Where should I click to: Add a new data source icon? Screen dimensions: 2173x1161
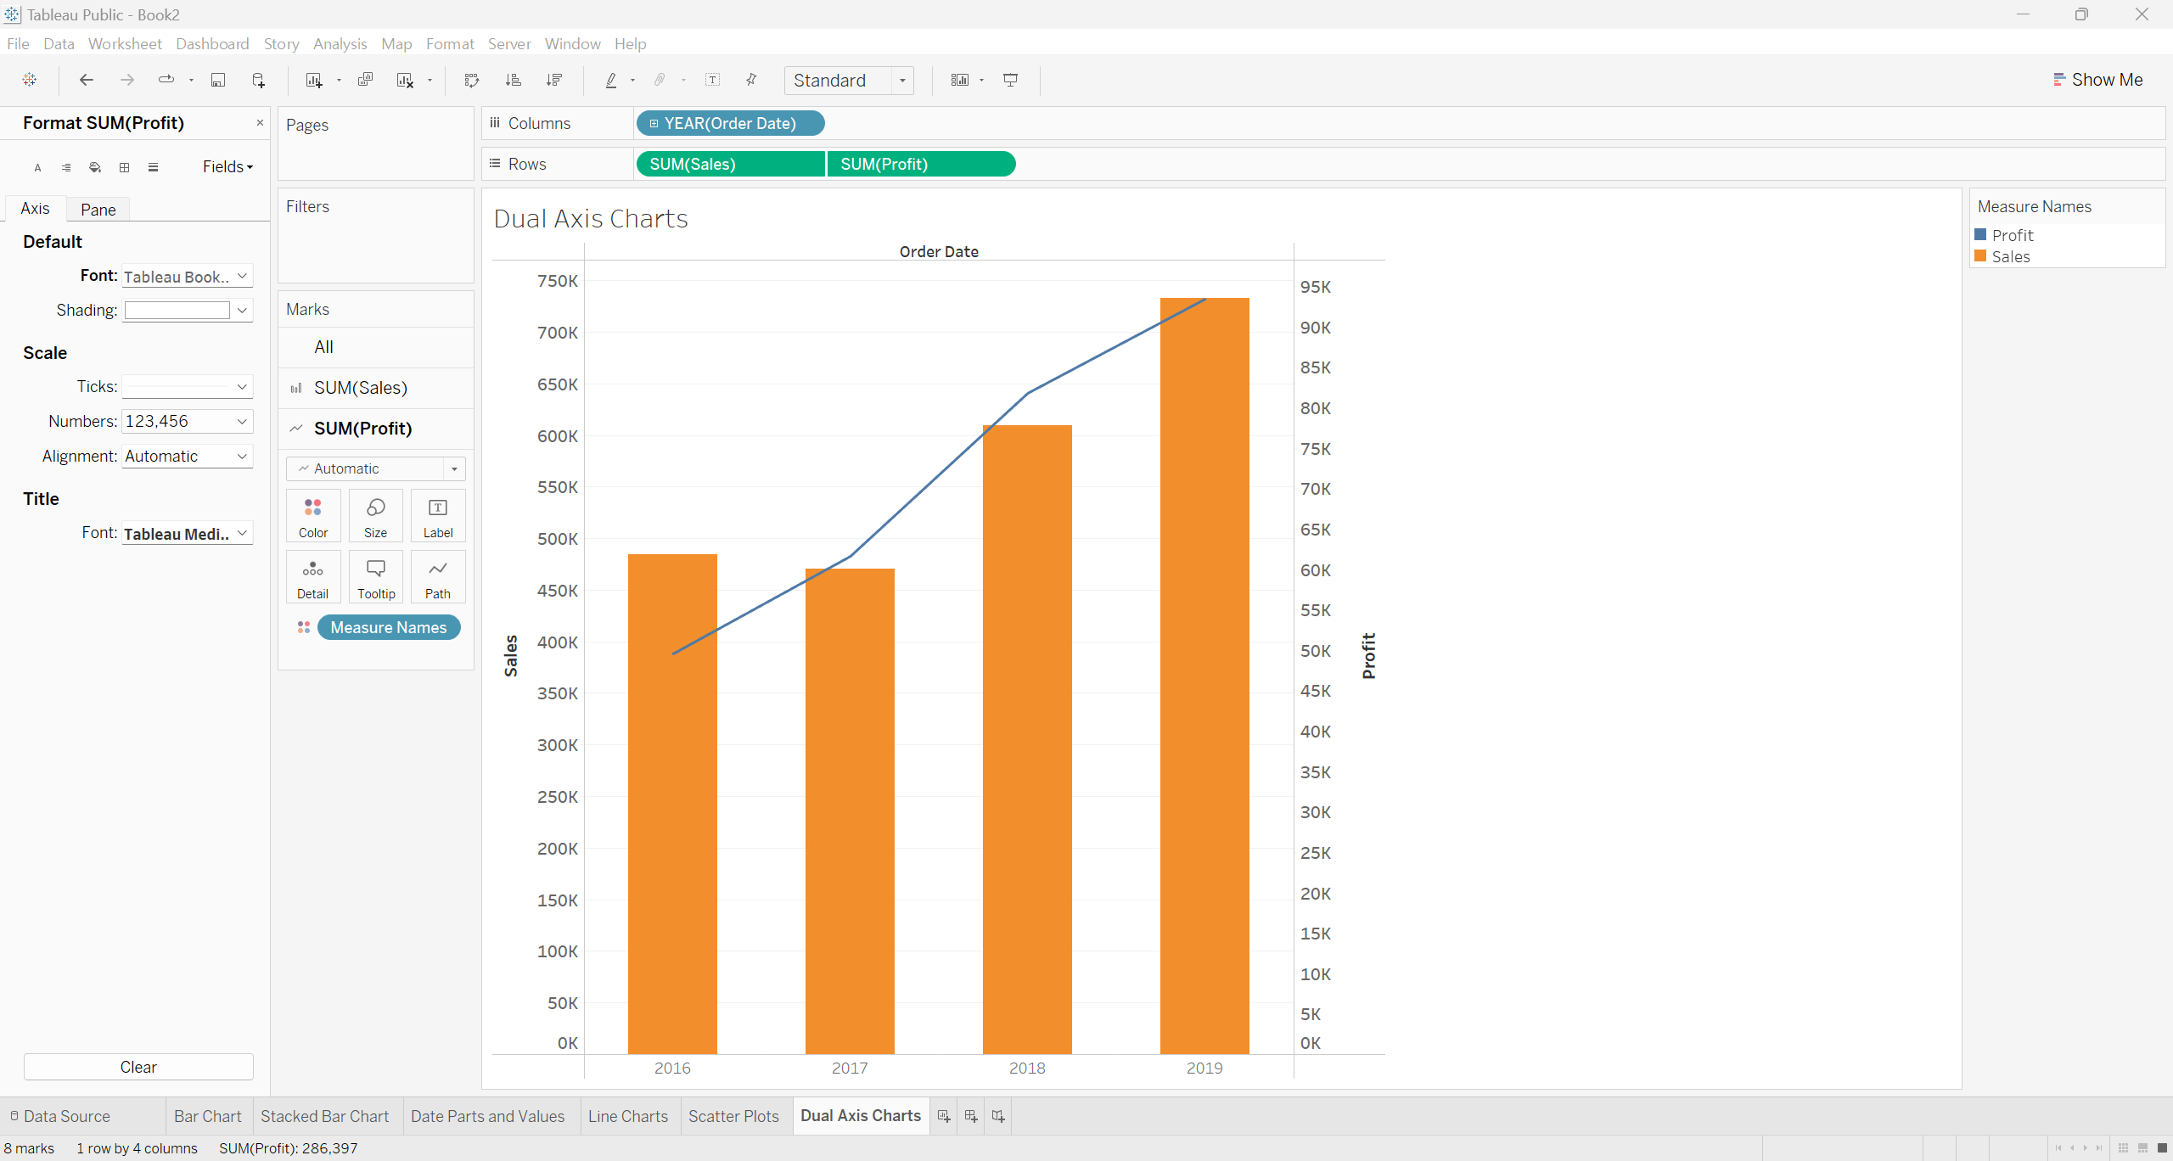259,80
